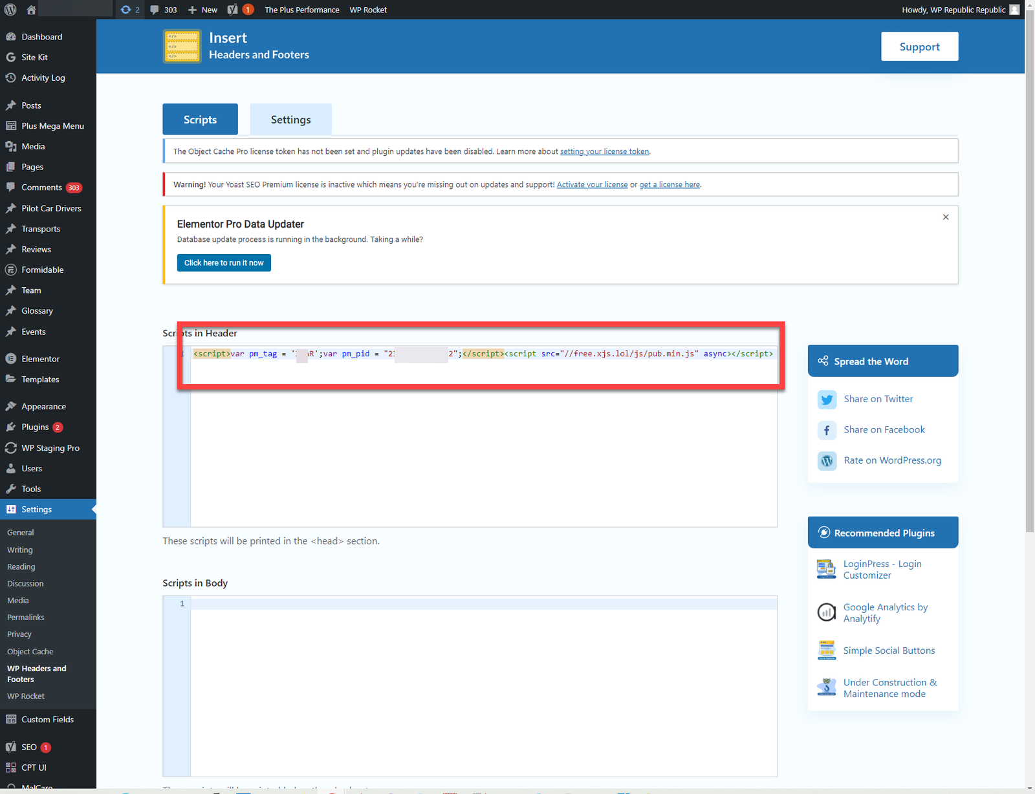This screenshot has height=794, width=1035.
Task: Click the Formidable sidebar icon
Action: [x=11, y=270]
